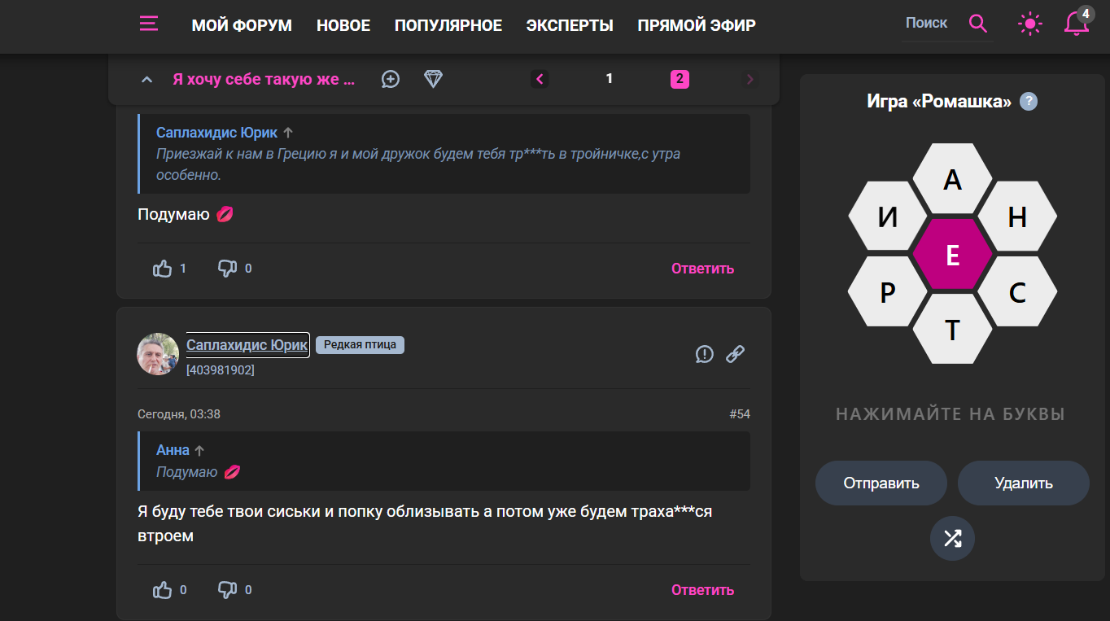
Task: Click the add comment plus icon
Action: (391, 79)
